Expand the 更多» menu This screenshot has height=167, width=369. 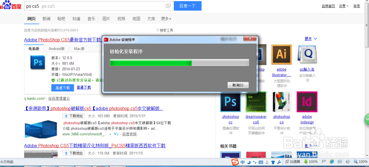pyautogui.click(x=166, y=18)
